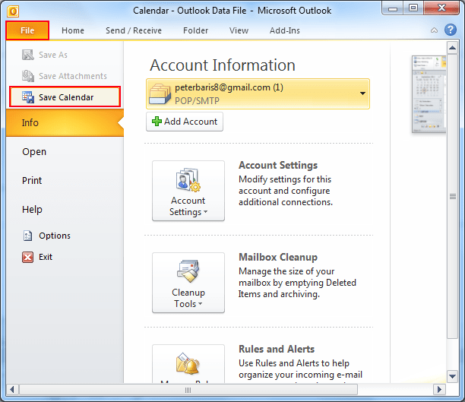
Task: Click the Manage Rules and Alerts button
Action: (x=188, y=364)
